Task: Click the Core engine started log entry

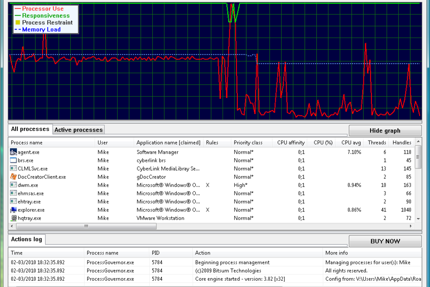Action: click(x=240, y=279)
